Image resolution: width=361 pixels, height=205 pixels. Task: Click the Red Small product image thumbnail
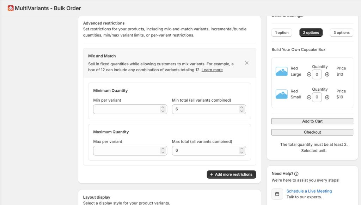point(281,94)
